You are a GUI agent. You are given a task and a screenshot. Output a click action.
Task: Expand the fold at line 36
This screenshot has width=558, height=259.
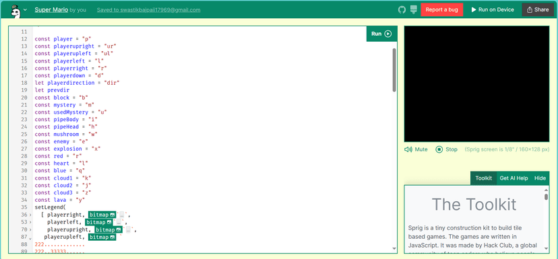(x=30, y=215)
